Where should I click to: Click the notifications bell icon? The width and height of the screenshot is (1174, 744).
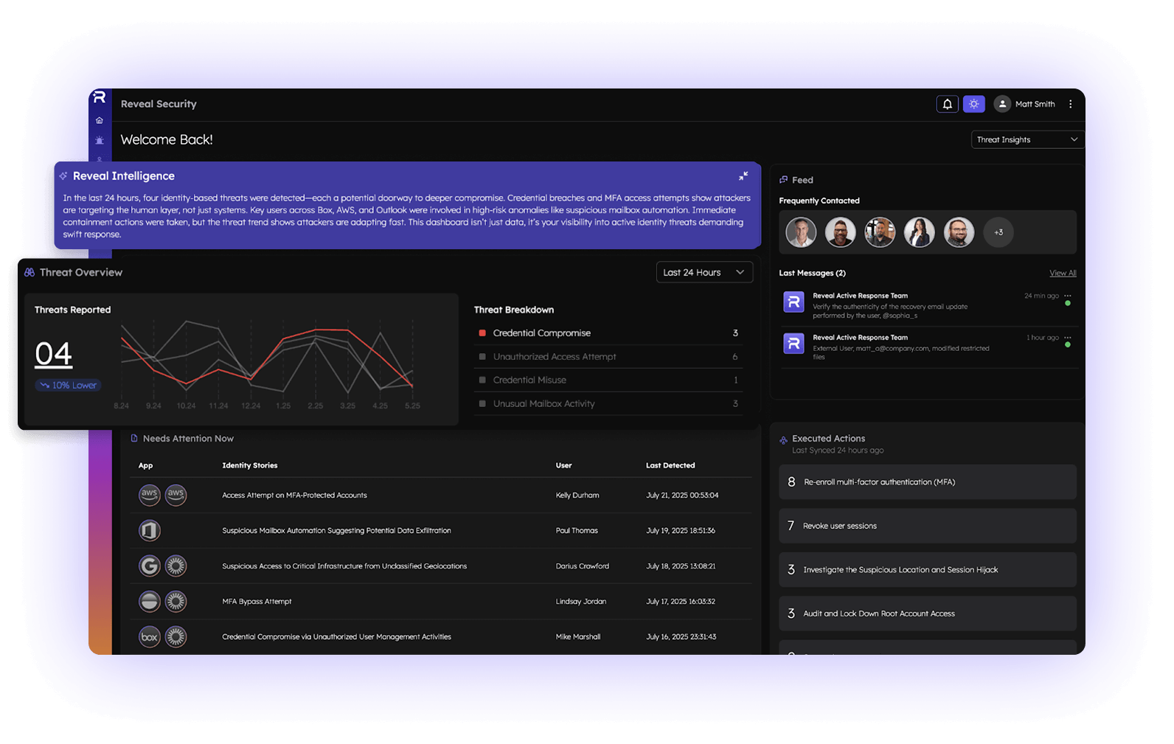point(948,104)
